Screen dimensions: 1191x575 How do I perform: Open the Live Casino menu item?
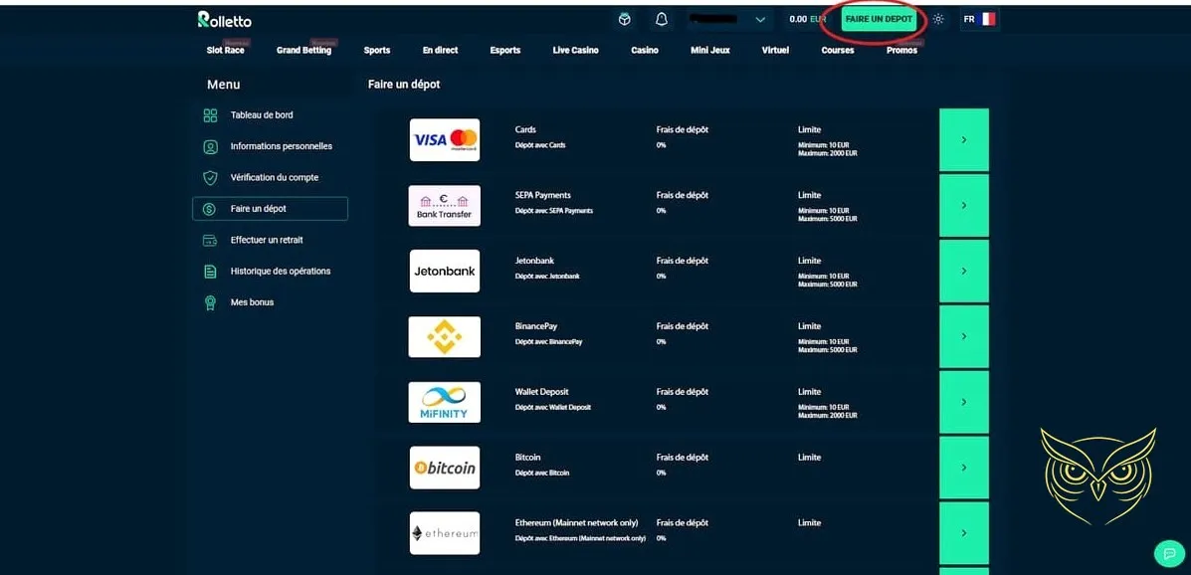tap(575, 51)
